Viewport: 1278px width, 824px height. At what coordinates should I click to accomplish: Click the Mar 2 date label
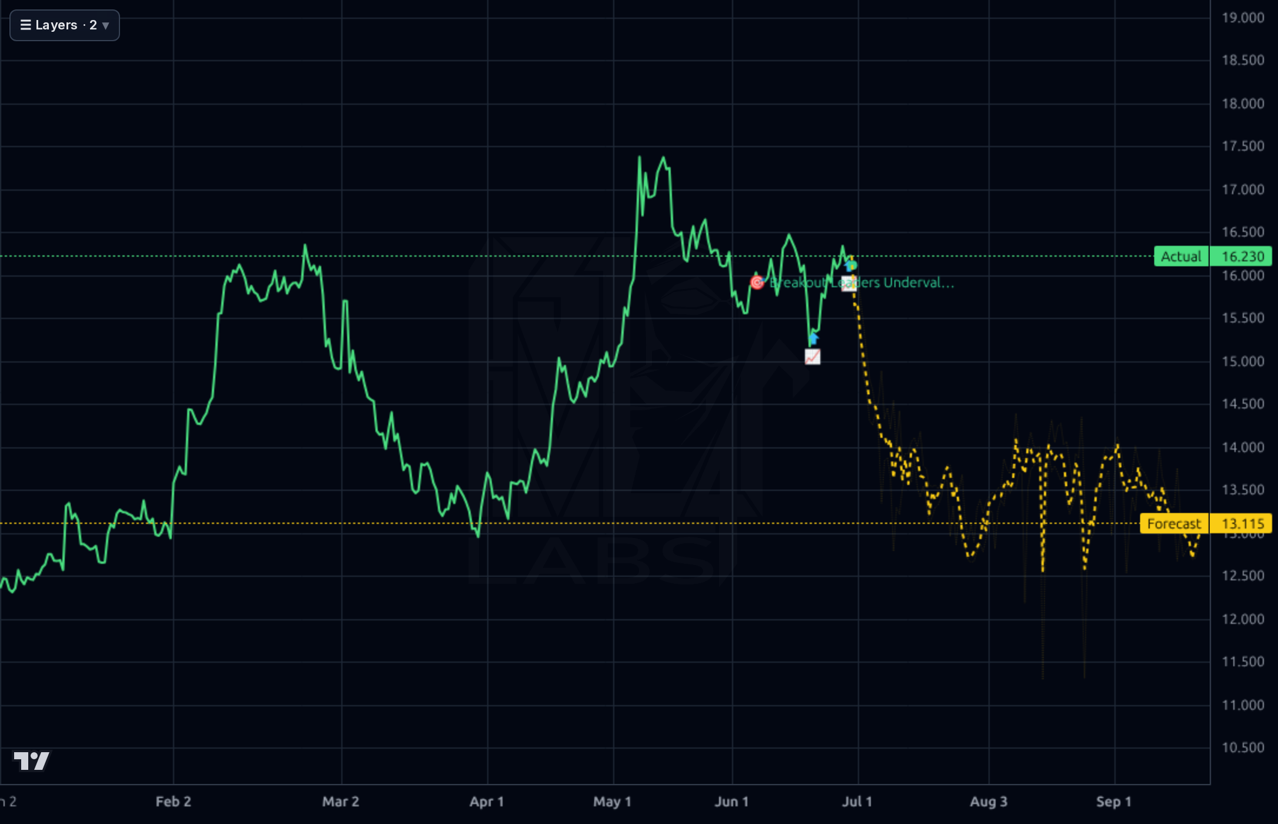point(341,802)
